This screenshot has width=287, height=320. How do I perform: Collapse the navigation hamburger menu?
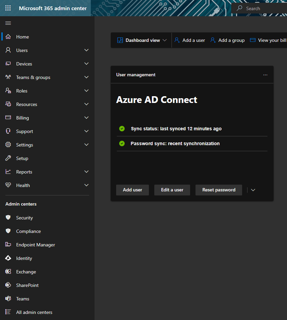point(8,23)
